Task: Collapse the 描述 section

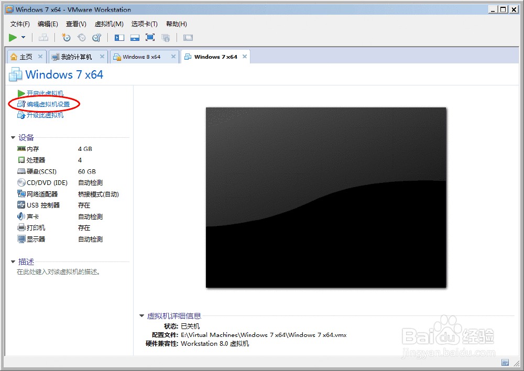Action: (x=13, y=261)
